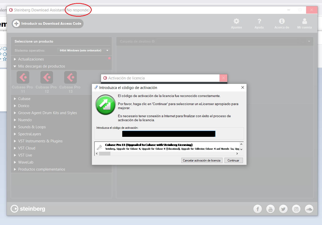Viewport: 322px width, 225px height.
Task: Click the red Actualizaciones notification dot
Action: [109, 58]
